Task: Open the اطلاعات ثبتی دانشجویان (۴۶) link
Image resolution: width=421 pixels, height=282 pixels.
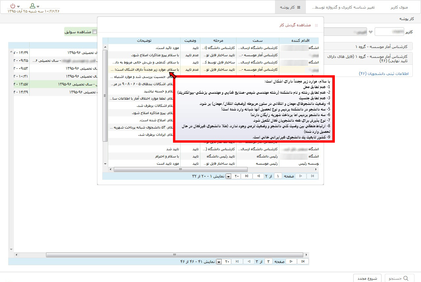Action: [x=383, y=74]
